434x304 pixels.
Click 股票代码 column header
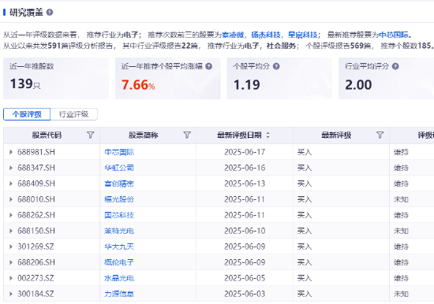[x=47, y=135]
